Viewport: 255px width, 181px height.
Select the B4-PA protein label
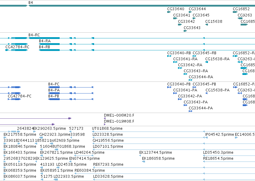(54, 90)
